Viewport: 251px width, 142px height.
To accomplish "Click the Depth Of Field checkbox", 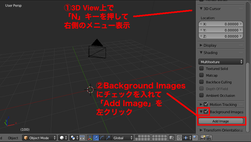I will pos(201,89).
